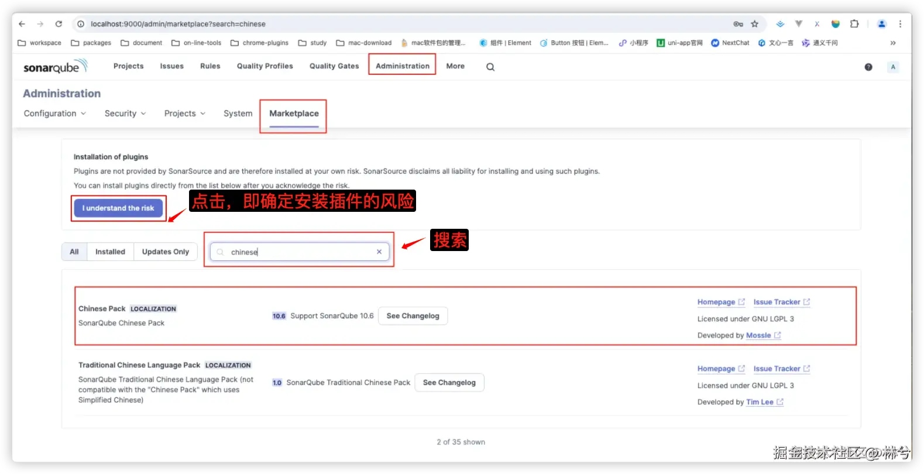Open Traditional Chinese Pack Homepage link
This screenshot has width=924, height=474.
(x=721, y=369)
